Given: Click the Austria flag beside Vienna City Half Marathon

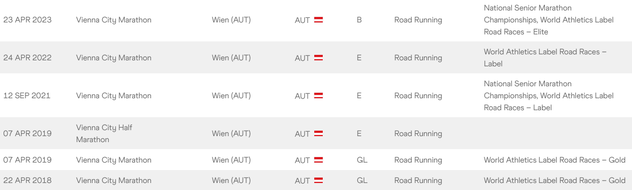Looking at the screenshot, I should (x=318, y=134).
